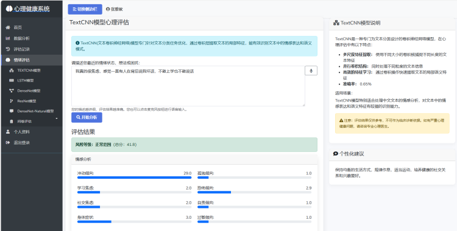The width and height of the screenshot is (457, 231).
Task: Click the 适用场景 label
Action: point(344,93)
